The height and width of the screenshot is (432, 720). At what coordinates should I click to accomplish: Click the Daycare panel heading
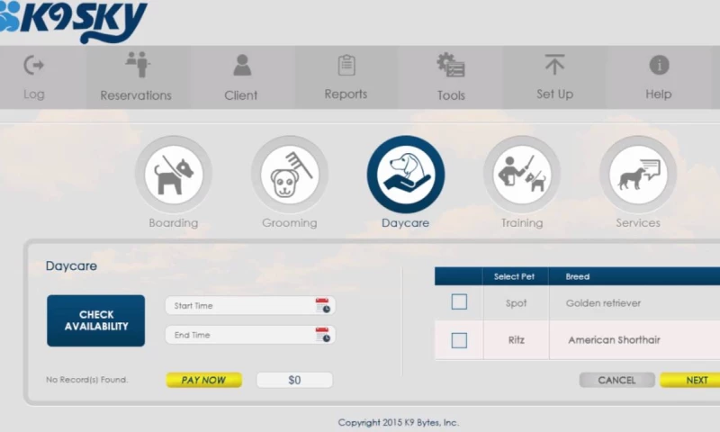71,265
